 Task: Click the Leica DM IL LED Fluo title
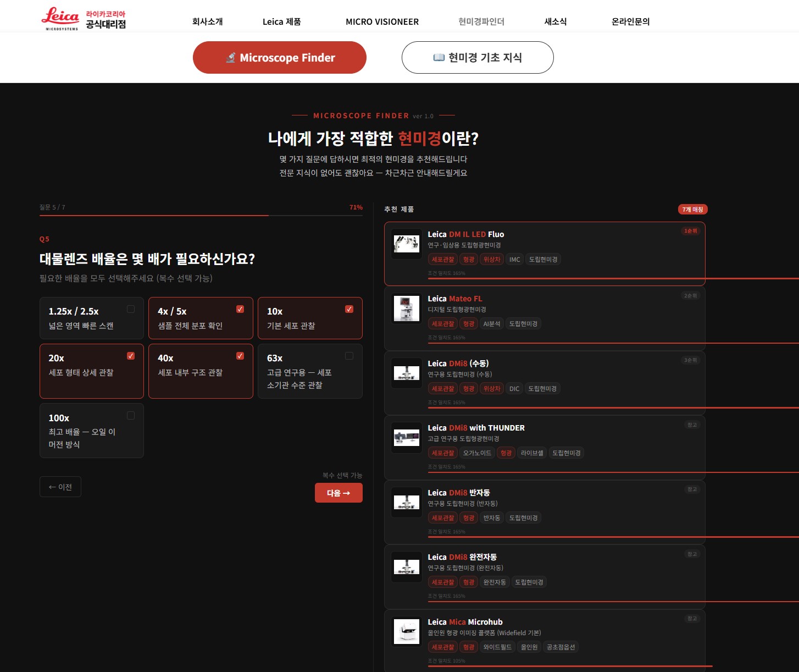[466, 234]
